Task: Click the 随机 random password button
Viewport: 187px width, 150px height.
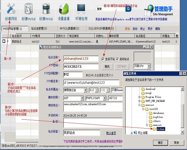Action: (107, 67)
